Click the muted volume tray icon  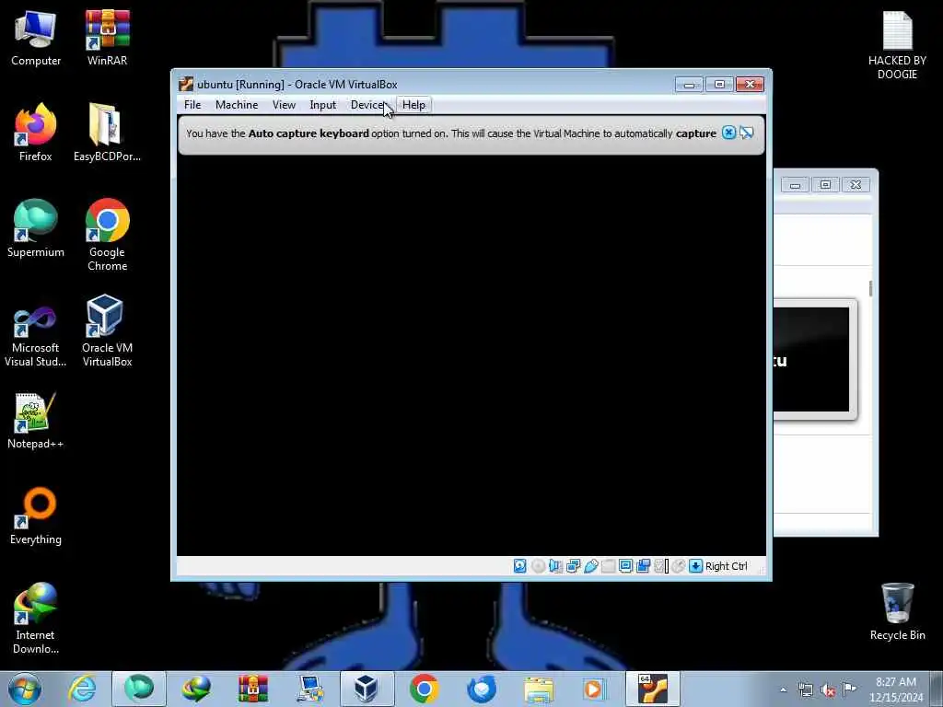pos(828,690)
